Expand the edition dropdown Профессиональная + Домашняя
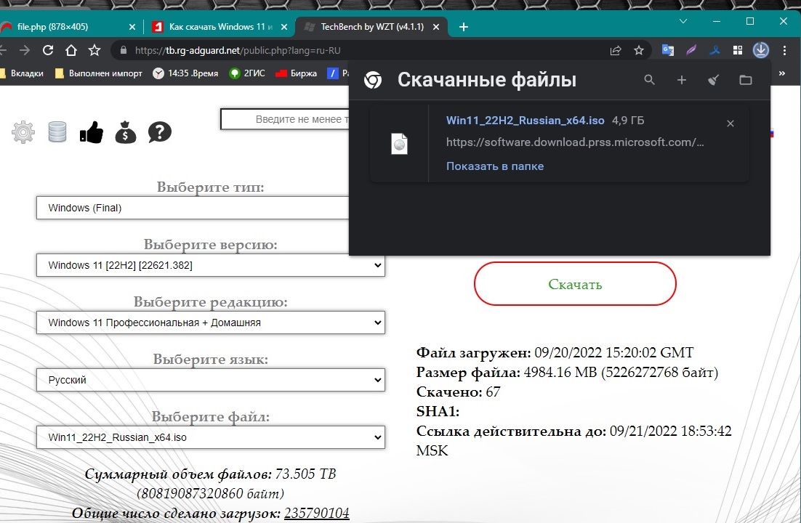Viewport: 801px width, 523px height. pos(211,323)
